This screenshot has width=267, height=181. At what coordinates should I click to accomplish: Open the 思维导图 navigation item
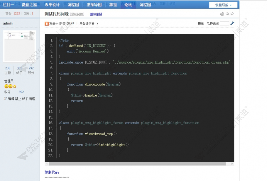click(x=94, y=5)
